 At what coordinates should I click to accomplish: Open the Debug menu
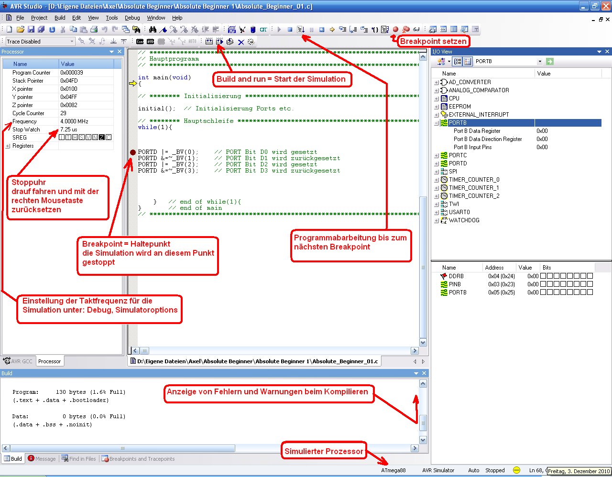pos(132,18)
